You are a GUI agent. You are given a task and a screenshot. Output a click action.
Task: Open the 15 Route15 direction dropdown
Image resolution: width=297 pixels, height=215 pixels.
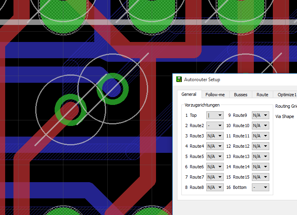pos(261,177)
